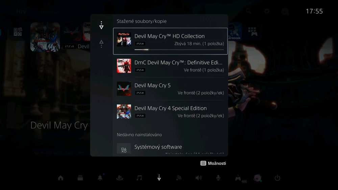338x190 pixels.
Task: Open the Profile avatar in bottom bar
Action: tap(258, 178)
